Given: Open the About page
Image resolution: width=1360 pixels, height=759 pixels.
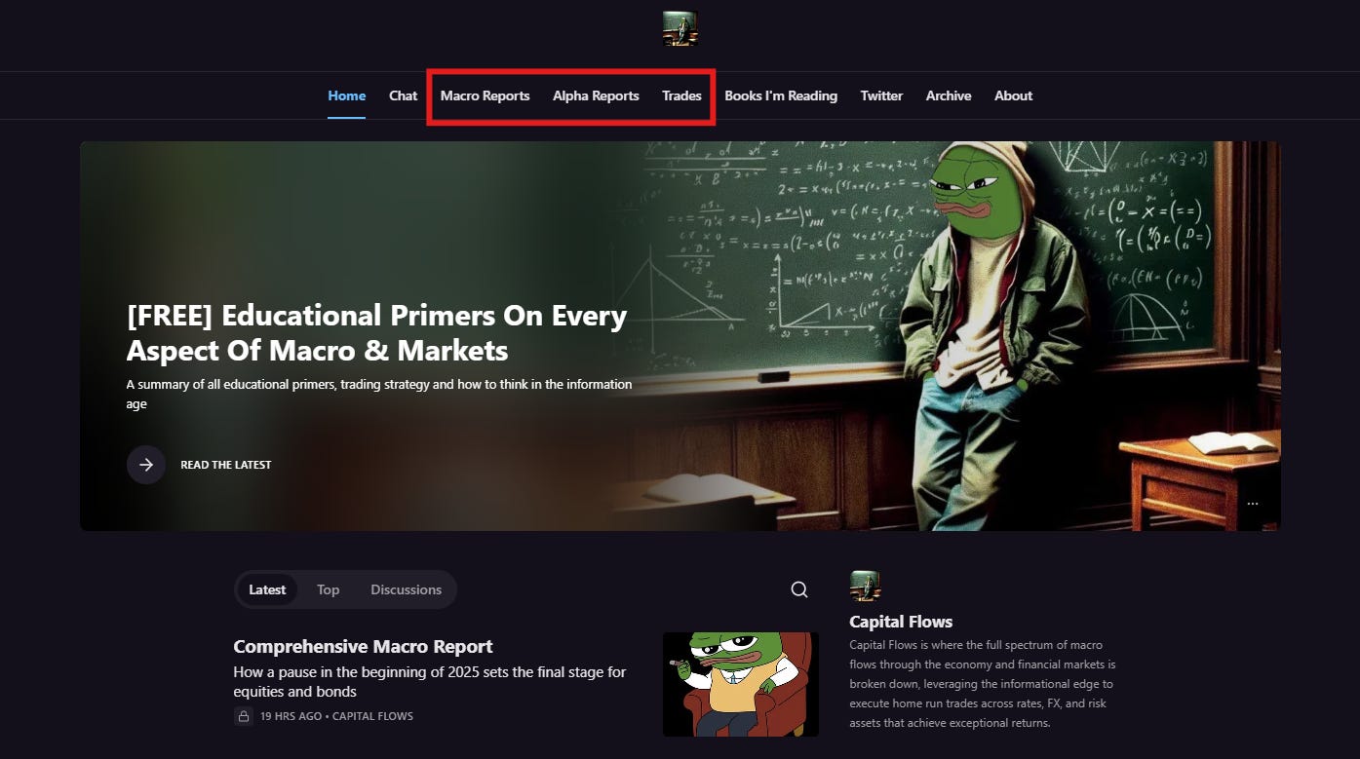Looking at the screenshot, I should 1013,95.
